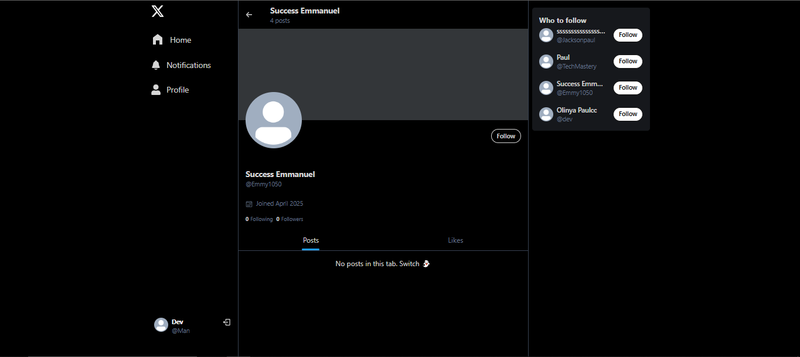Select the Posts tab
Screen dimensions: 800x357
(311, 240)
